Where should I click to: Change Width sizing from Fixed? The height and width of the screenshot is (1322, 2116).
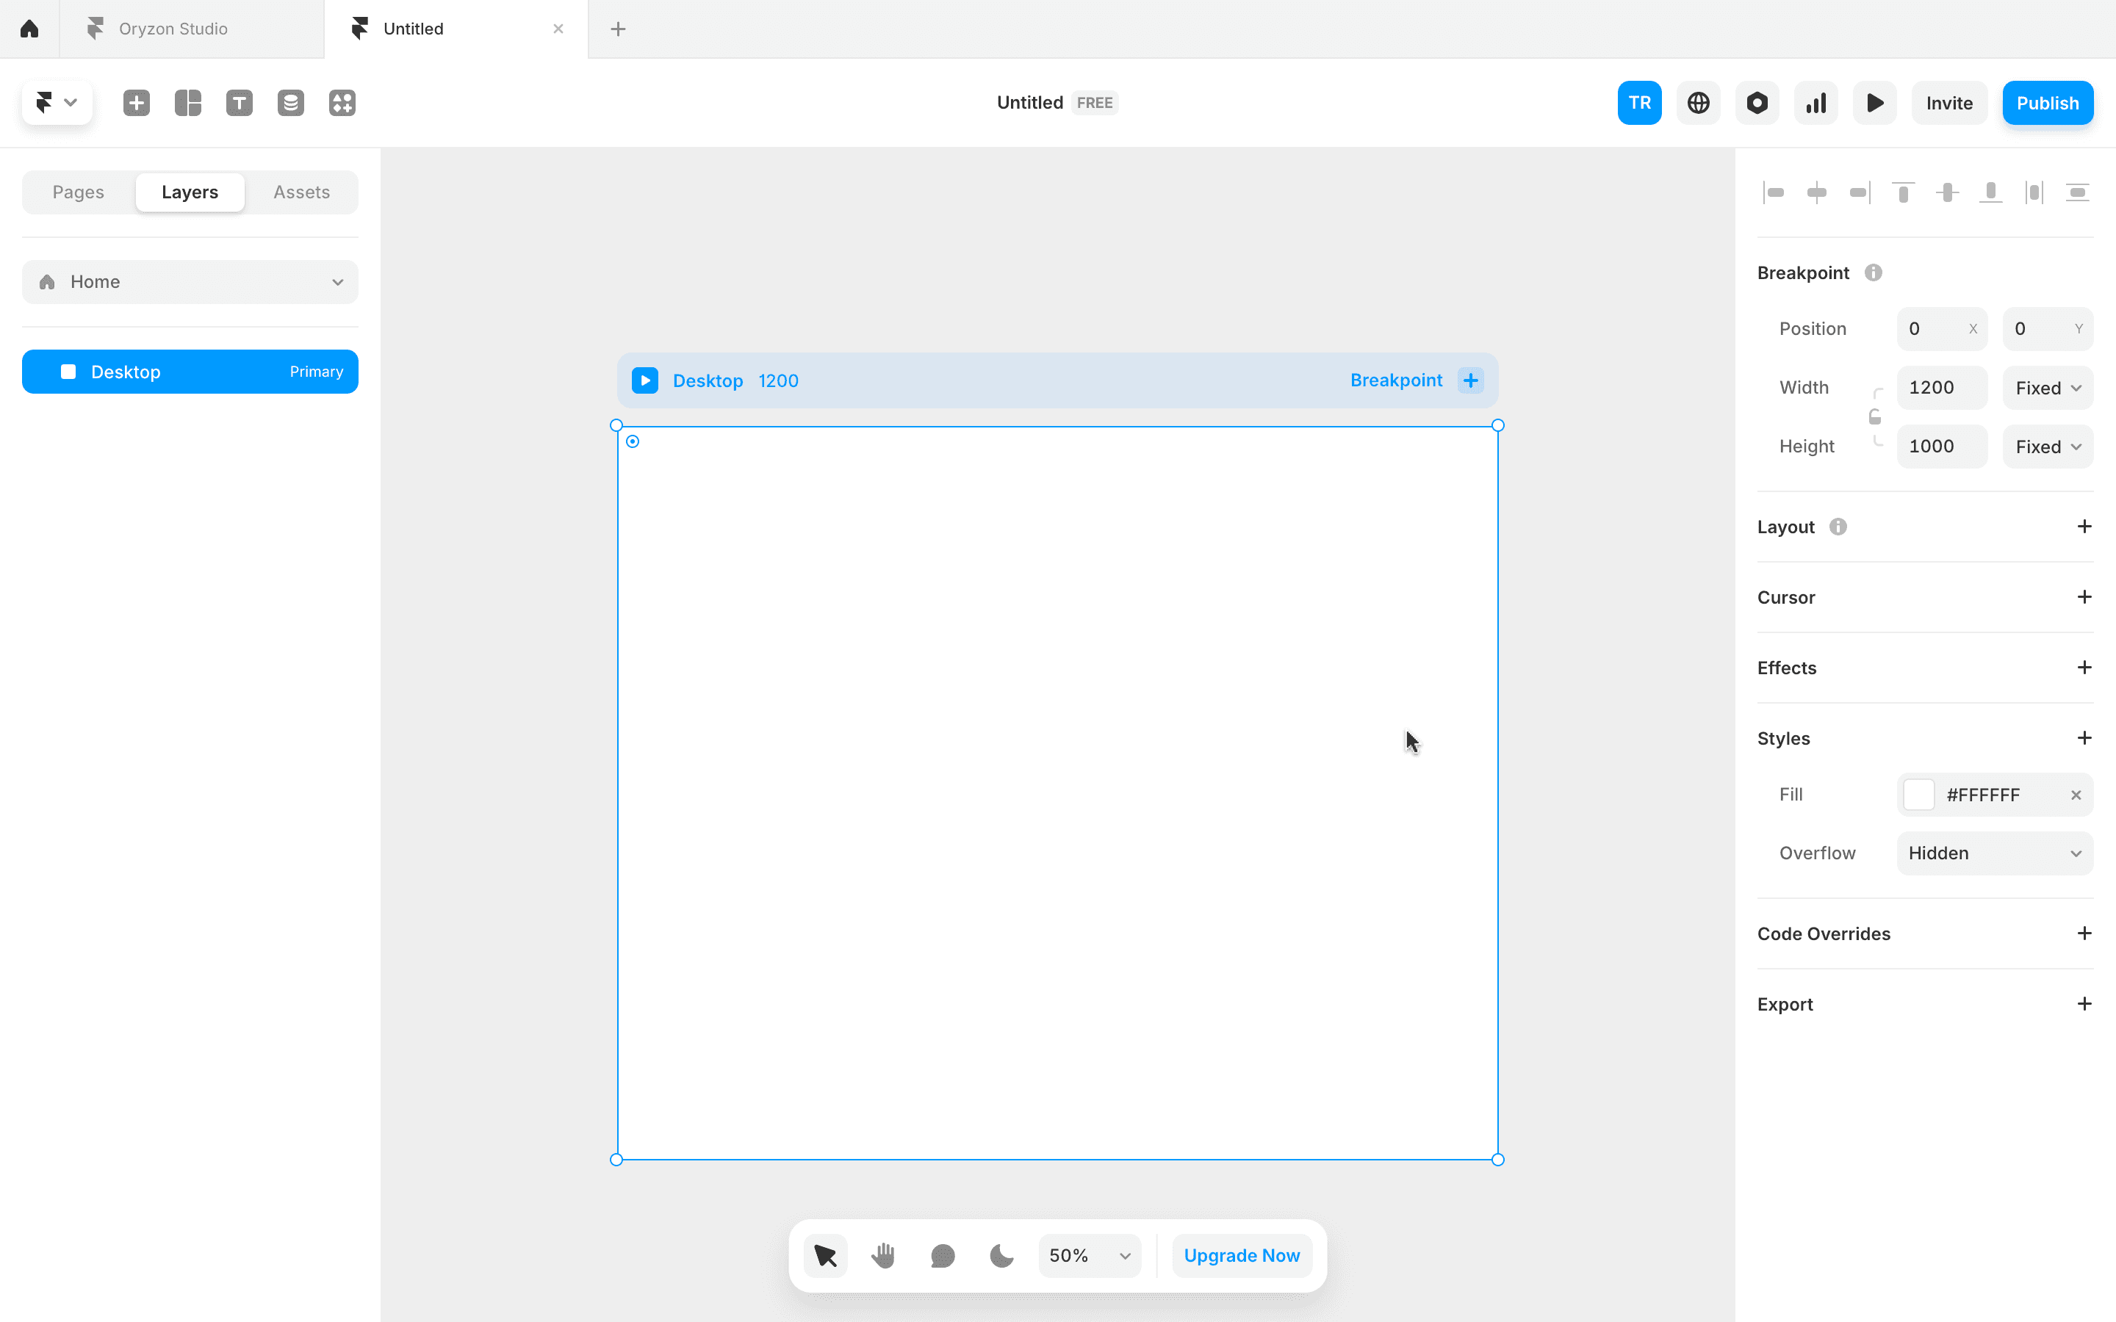tap(2046, 387)
